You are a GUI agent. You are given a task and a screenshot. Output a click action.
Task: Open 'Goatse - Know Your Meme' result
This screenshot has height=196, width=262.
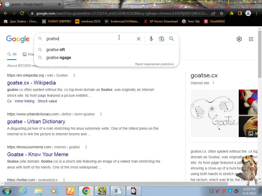(x=38, y=154)
